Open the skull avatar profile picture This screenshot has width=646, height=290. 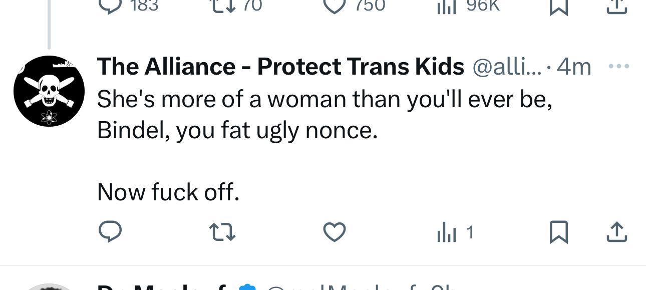tap(49, 91)
